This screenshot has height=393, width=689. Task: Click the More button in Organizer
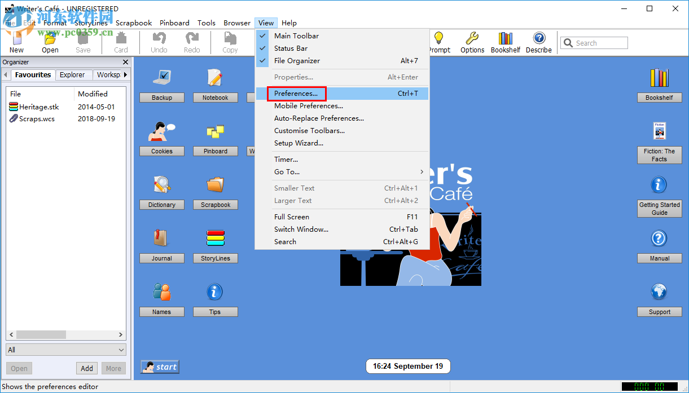(113, 369)
